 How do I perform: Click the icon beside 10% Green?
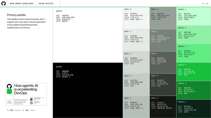[x=23, y=110]
